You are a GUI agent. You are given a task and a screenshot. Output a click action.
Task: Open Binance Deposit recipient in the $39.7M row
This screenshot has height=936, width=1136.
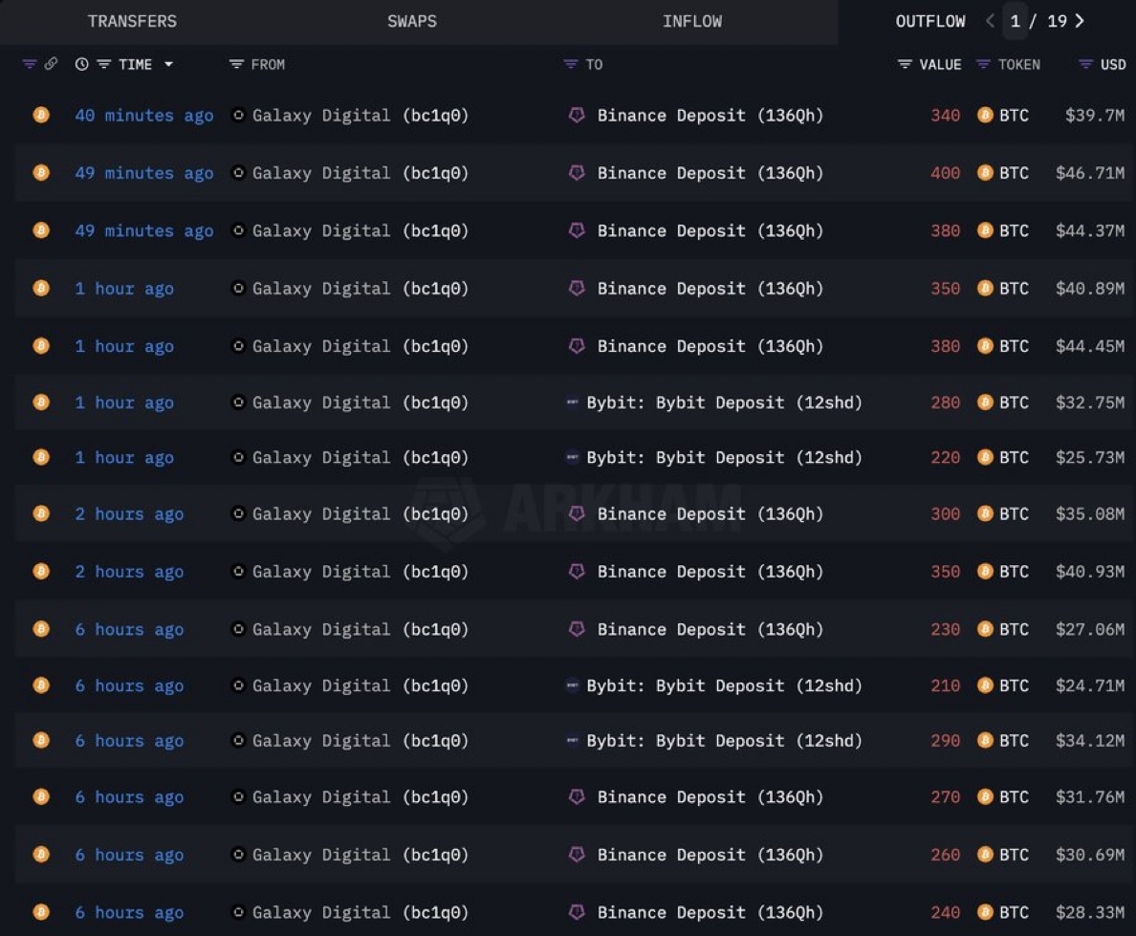click(710, 115)
